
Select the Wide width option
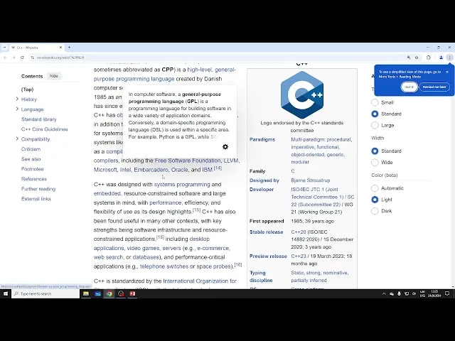tap(375, 163)
